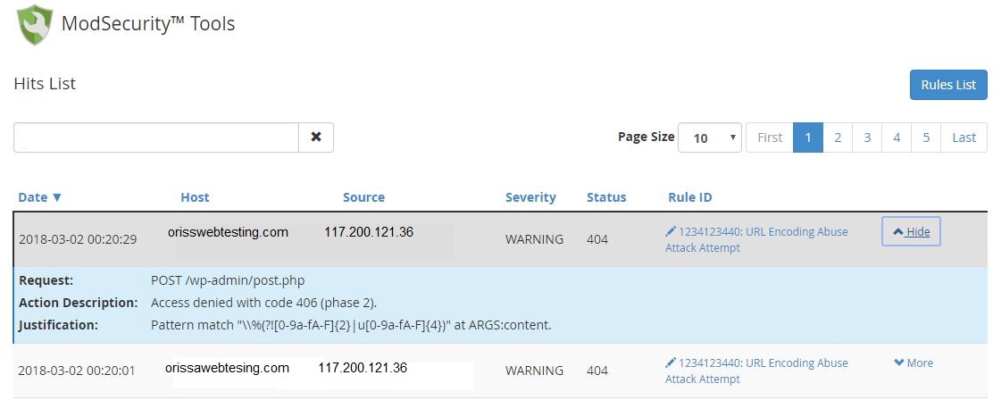Sort hits by Source column
993x400 pixels.
tap(363, 197)
